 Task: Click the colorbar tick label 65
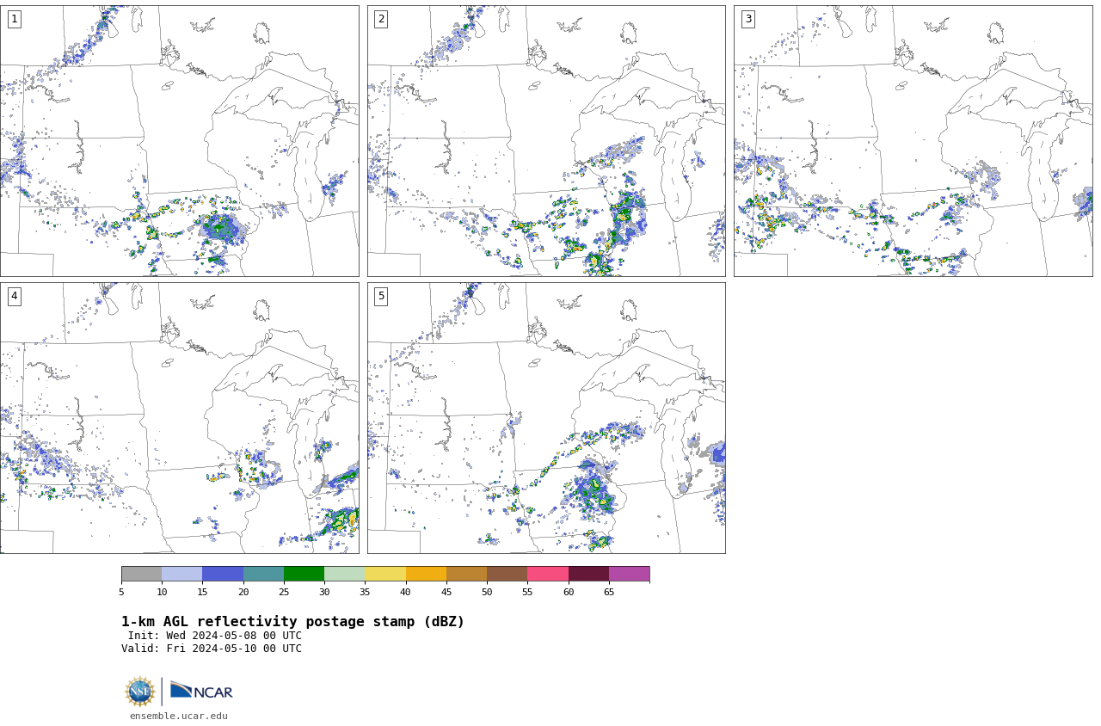coord(609,592)
